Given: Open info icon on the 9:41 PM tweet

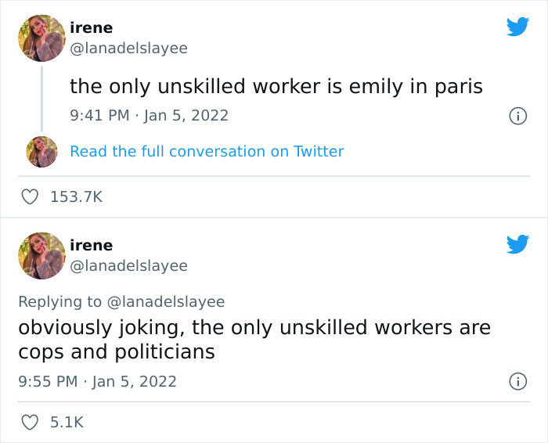Looking at the screenshot, I should pyautogui.click(x=517, y=116).
